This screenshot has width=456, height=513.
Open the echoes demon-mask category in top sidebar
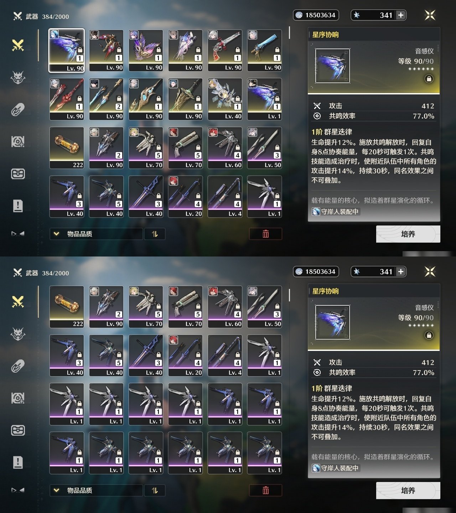click(x=18, y=77)
